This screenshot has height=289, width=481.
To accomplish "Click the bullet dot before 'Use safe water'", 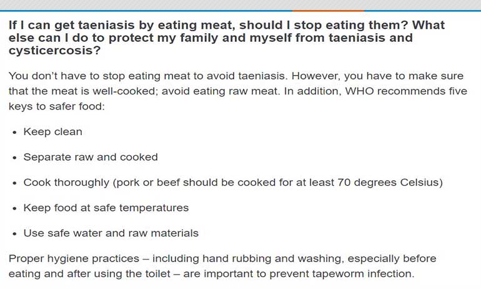I will (15, 234).
